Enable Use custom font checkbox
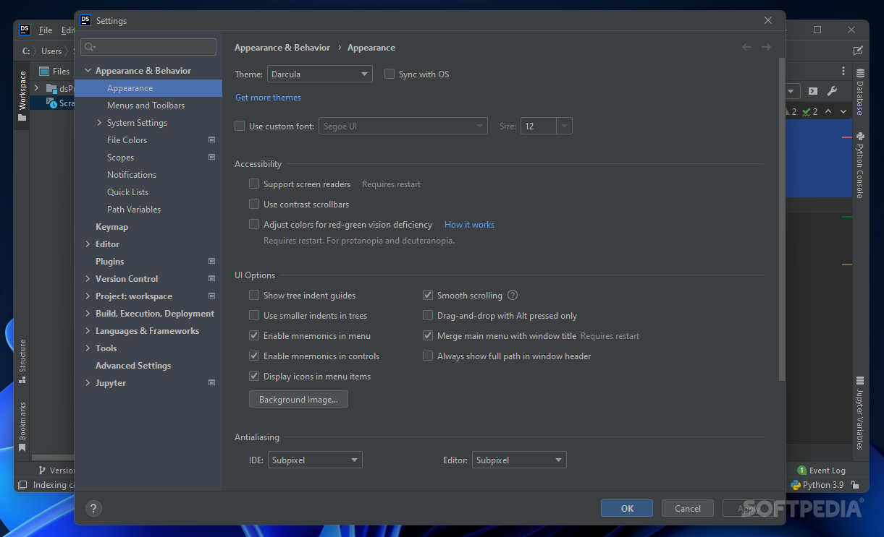 pyautogui.click(x=240, y=126)
